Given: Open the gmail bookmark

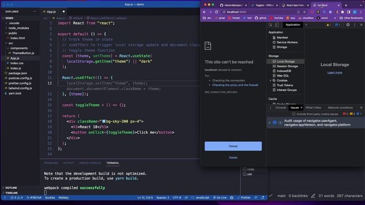Looking at the screenshot, I should tap(220, 18).
